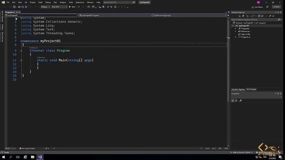The width and height of the screenshot is (285, 160).
Task: Pin the Program.cs tab
Action: tap(17, 12)
